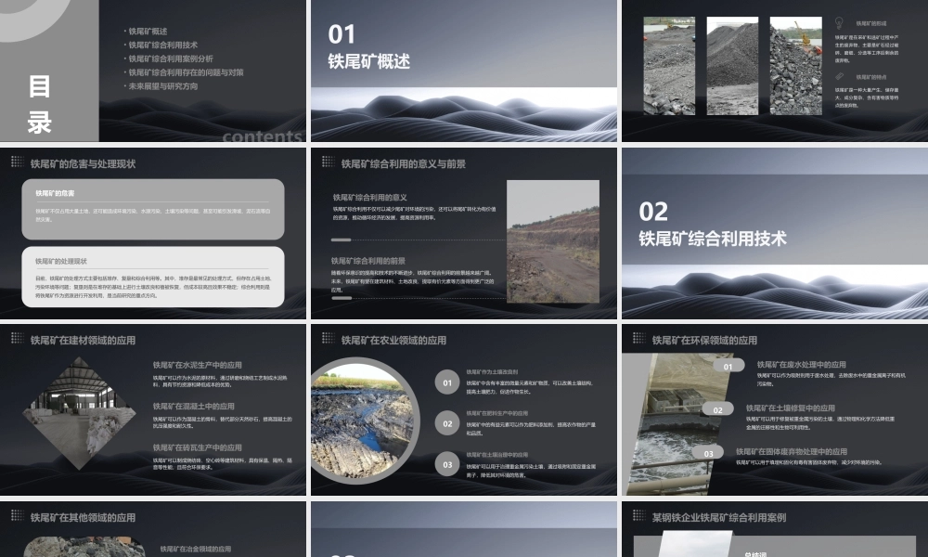Click the 铁尾矿的特点 heading
928x557 pixels.
[x=871, y=77]
